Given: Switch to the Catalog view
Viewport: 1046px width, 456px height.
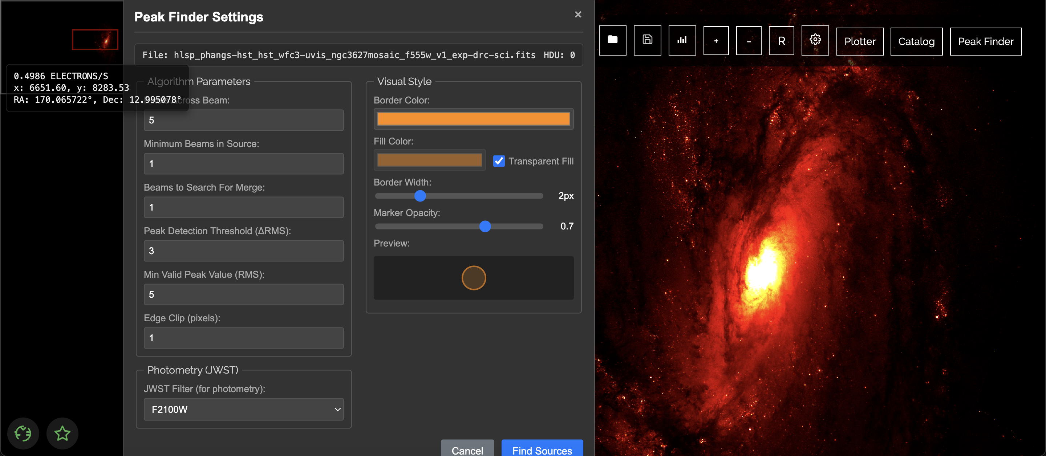Looking at the screenshot, I should 916,41.
